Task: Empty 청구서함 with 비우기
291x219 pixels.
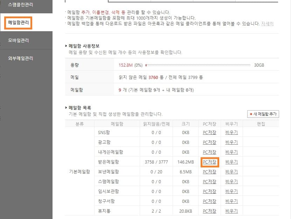Action: pos(231,201)
